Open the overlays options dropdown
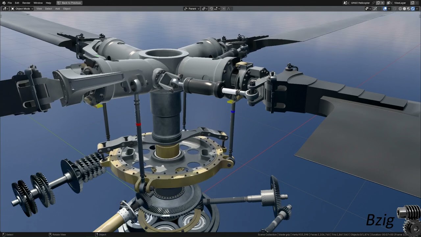Screen dimensions: 421x237 pyautogui.click(x=389, y=9)
